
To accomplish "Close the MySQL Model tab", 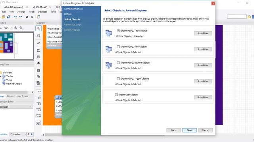I will 50,7.
